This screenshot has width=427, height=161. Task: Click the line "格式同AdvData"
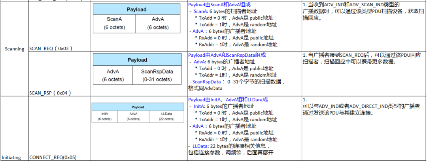pos(205,88)
